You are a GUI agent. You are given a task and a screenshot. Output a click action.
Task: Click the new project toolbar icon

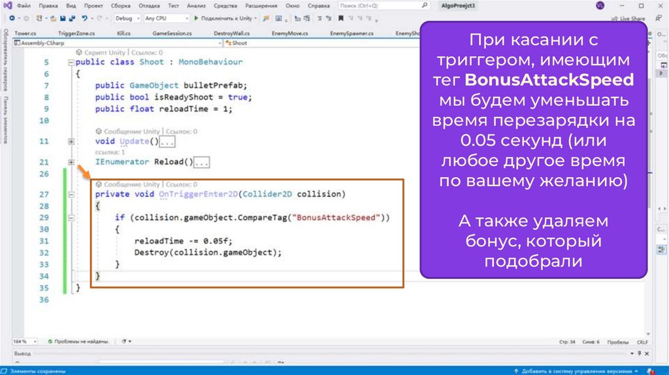pyautogui.click(x=39, y=18)
